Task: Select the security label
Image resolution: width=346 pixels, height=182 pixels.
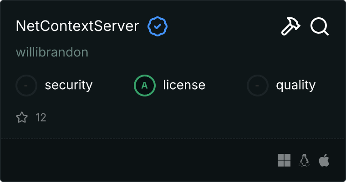Action: pyautogui.click(x=69, y=85)
